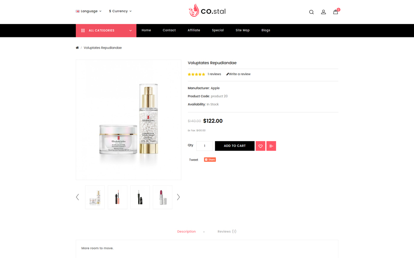The image size is (414, 258).
Task: Show previous thumbnails with left arrow
Action: pos(77,197)
